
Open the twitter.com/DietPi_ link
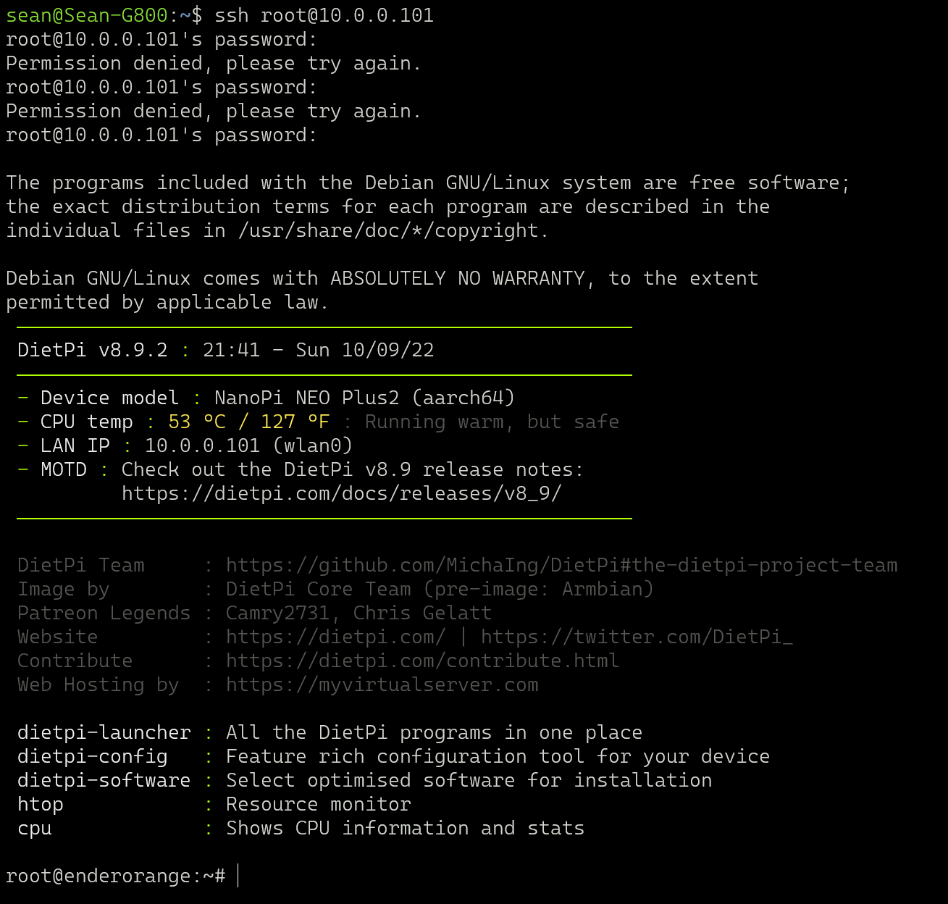click(637, 637)
